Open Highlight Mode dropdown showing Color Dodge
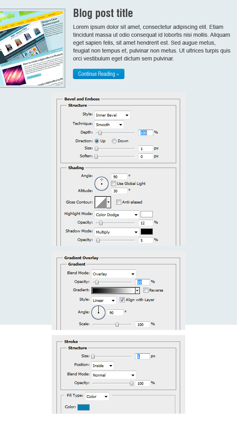Image resolution: width=237 pixels, height=422 pixels. (117, 215)
